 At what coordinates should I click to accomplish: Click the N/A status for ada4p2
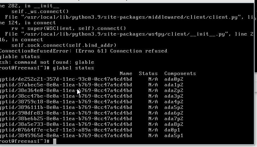pos(153,102)
